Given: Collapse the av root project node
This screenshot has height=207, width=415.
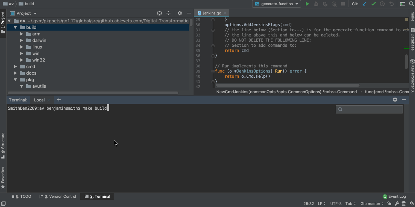Looking at the screenshot, I should point(9,21).
